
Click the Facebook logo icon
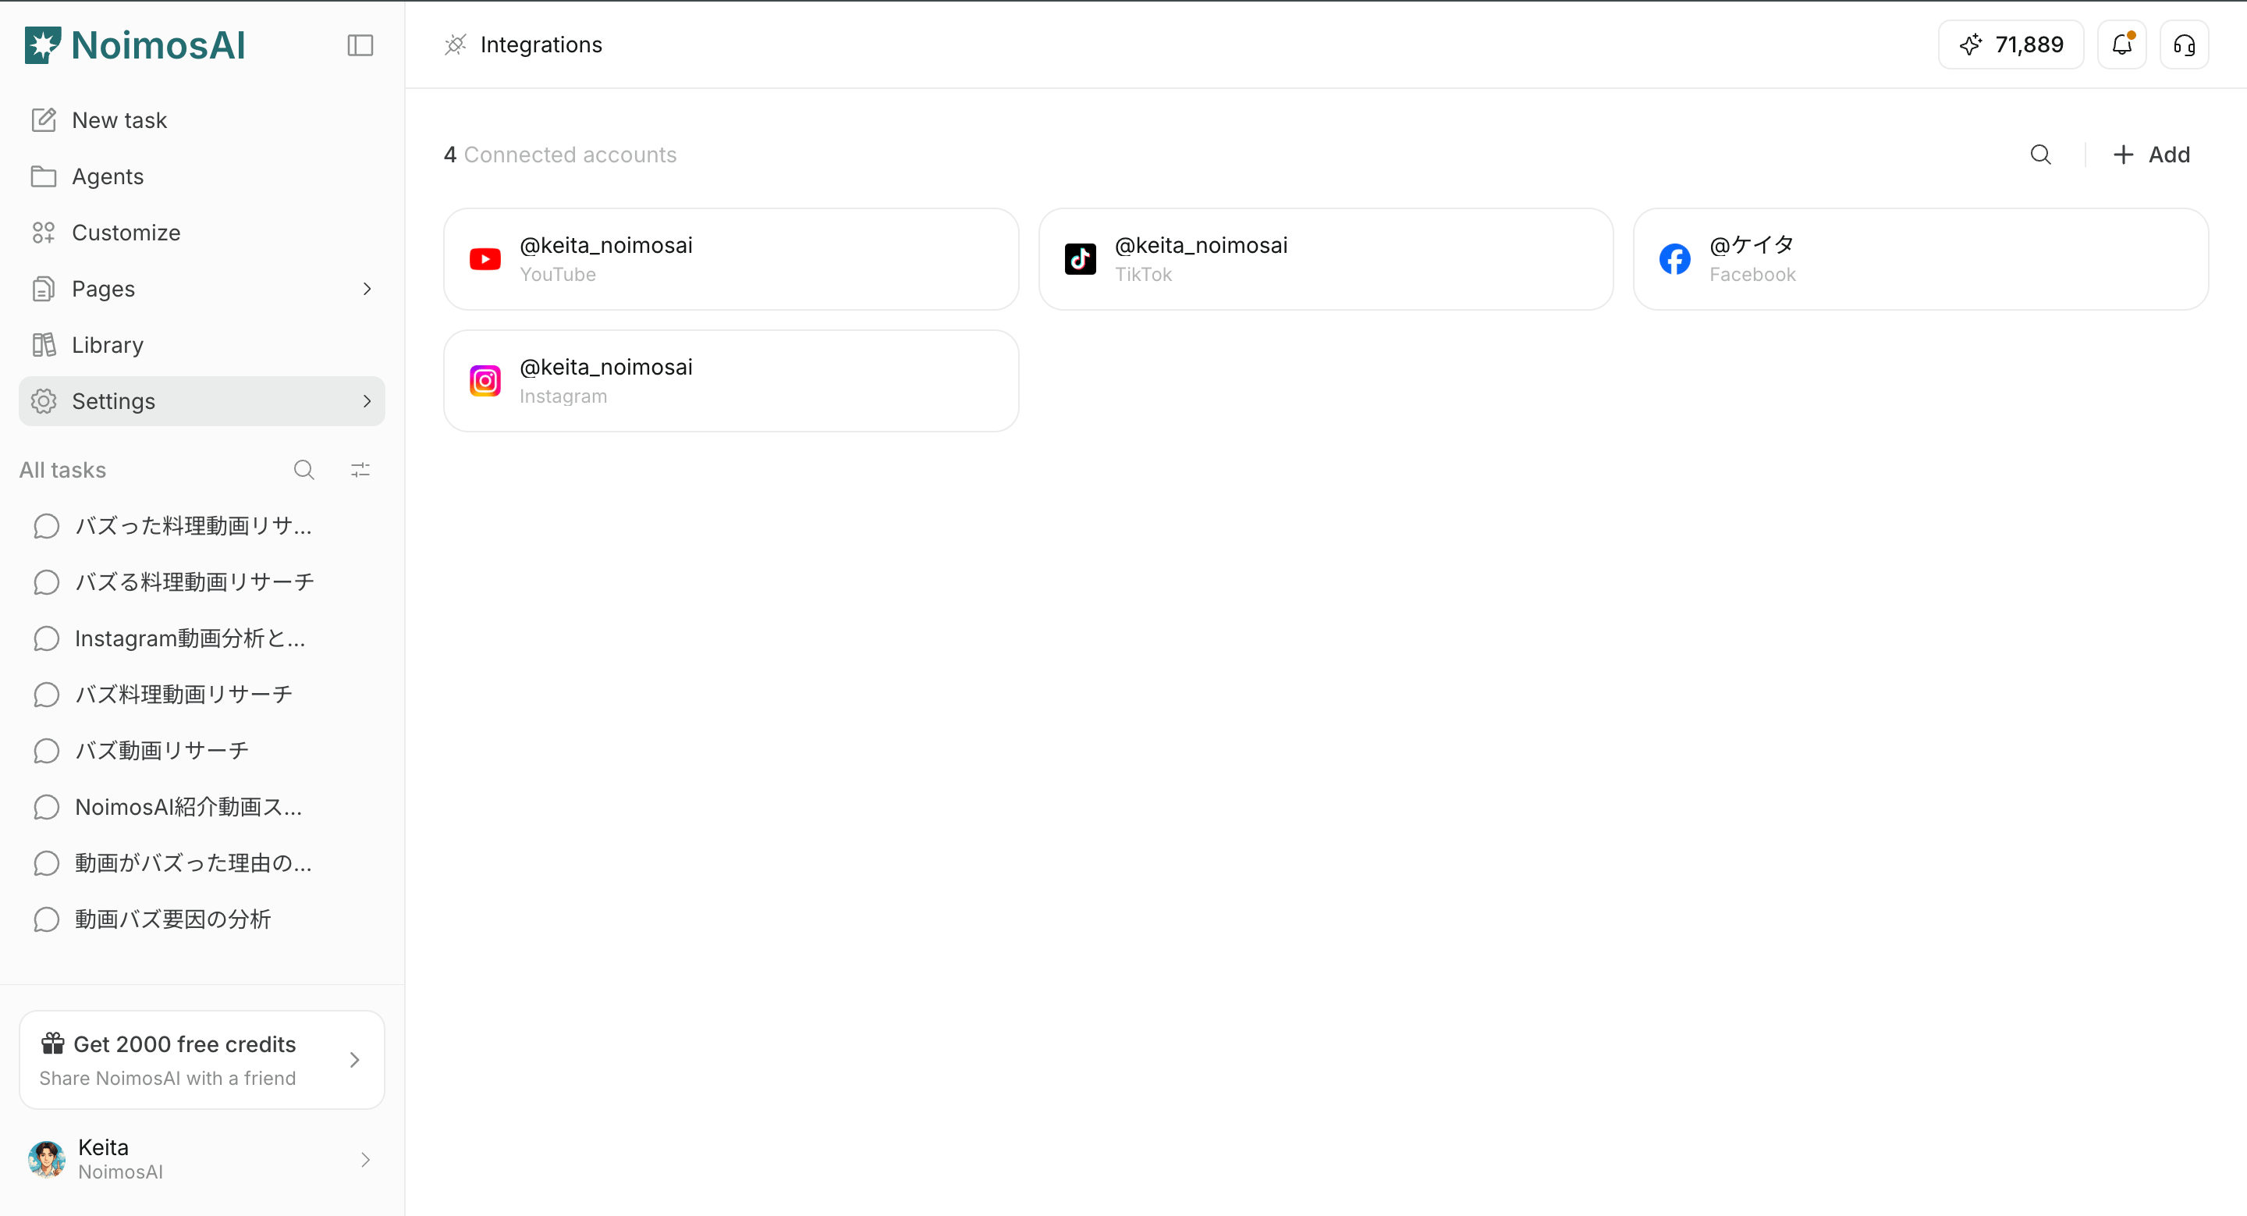[1675, 259]
